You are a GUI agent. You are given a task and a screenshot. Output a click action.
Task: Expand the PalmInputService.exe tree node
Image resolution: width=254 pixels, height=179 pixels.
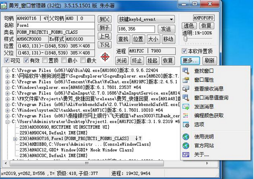click(x=7, y=93)
